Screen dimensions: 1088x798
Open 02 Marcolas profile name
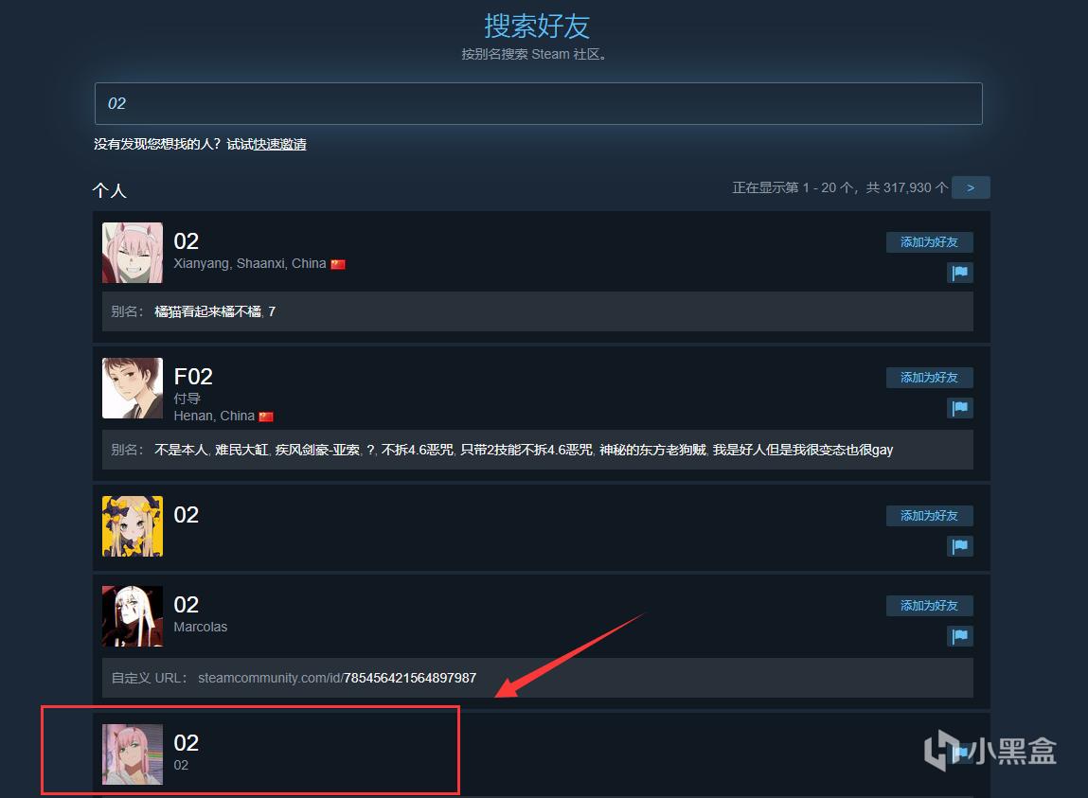pyautogui.click(x=186, y=604)
